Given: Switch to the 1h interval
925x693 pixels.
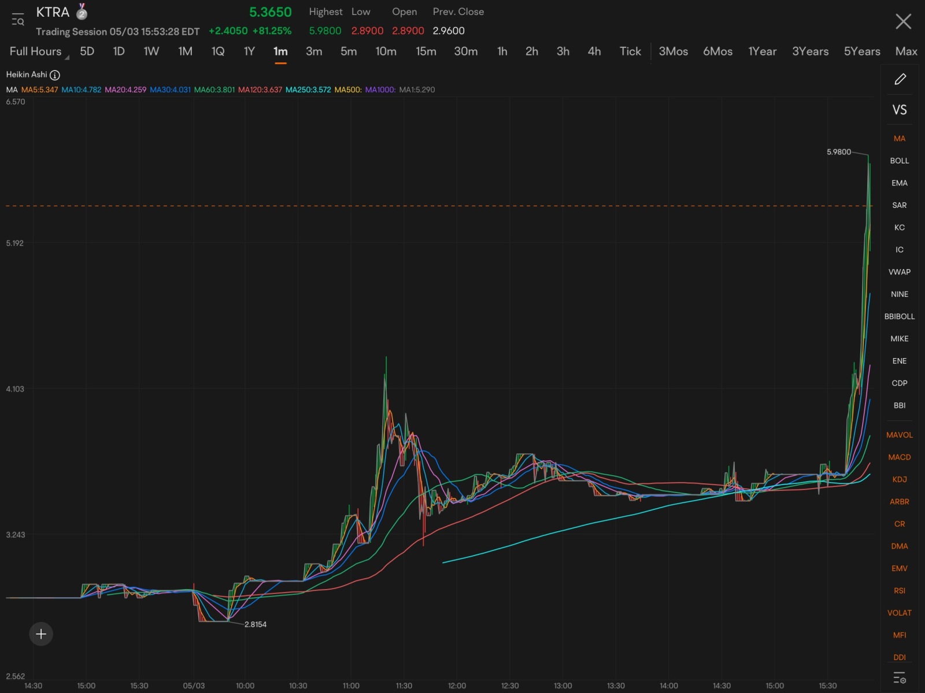Looking at the screenshot, I should (502, 51).
